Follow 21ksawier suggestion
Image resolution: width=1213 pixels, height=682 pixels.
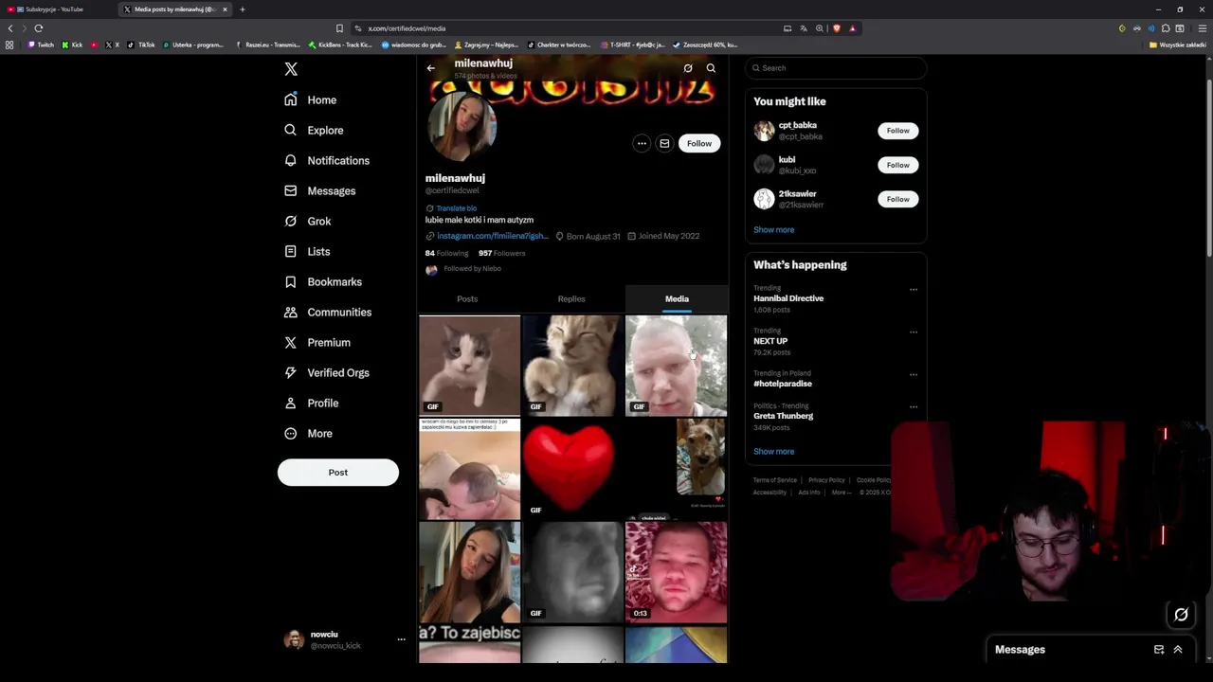tap(897, 199)
